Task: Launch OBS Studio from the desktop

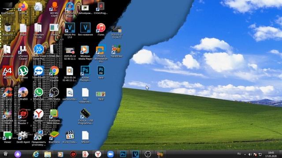Action: pos(54,94)
